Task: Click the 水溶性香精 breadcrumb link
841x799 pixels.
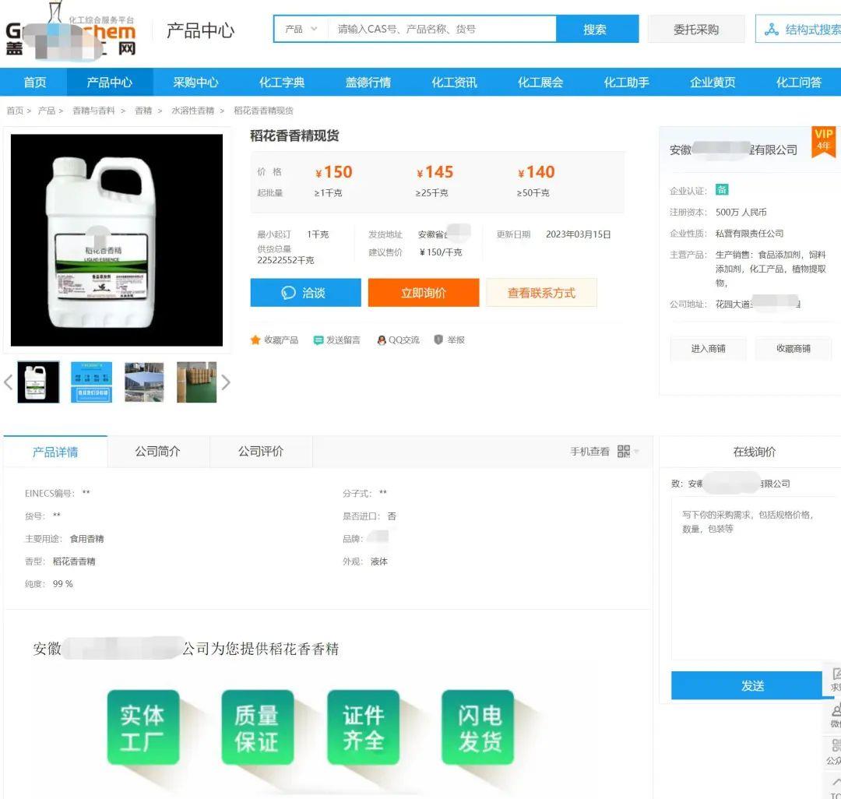Action: click(x=192, y=111)
